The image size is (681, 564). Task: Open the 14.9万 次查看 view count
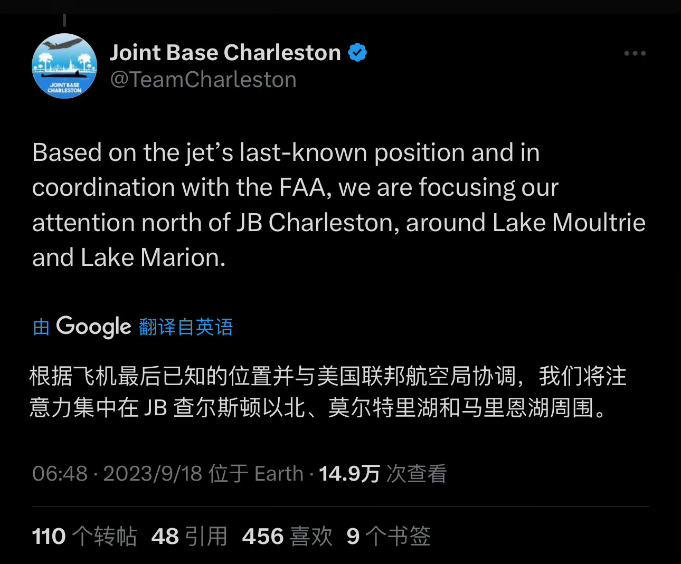pyautogui.click(x=383, y=473)
